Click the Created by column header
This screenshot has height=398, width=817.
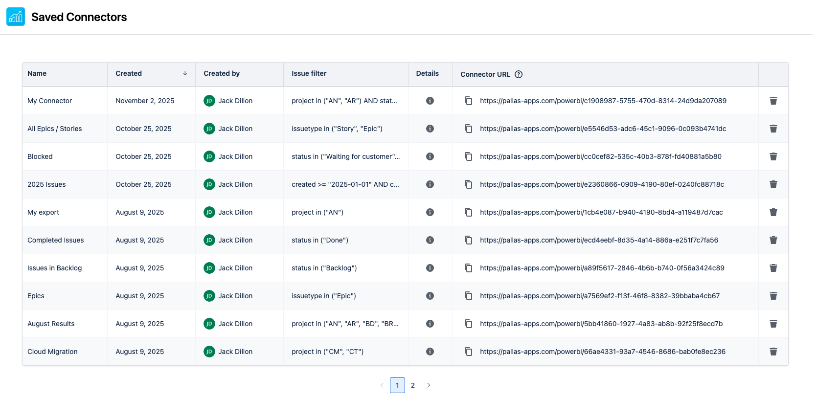(239, 74)
